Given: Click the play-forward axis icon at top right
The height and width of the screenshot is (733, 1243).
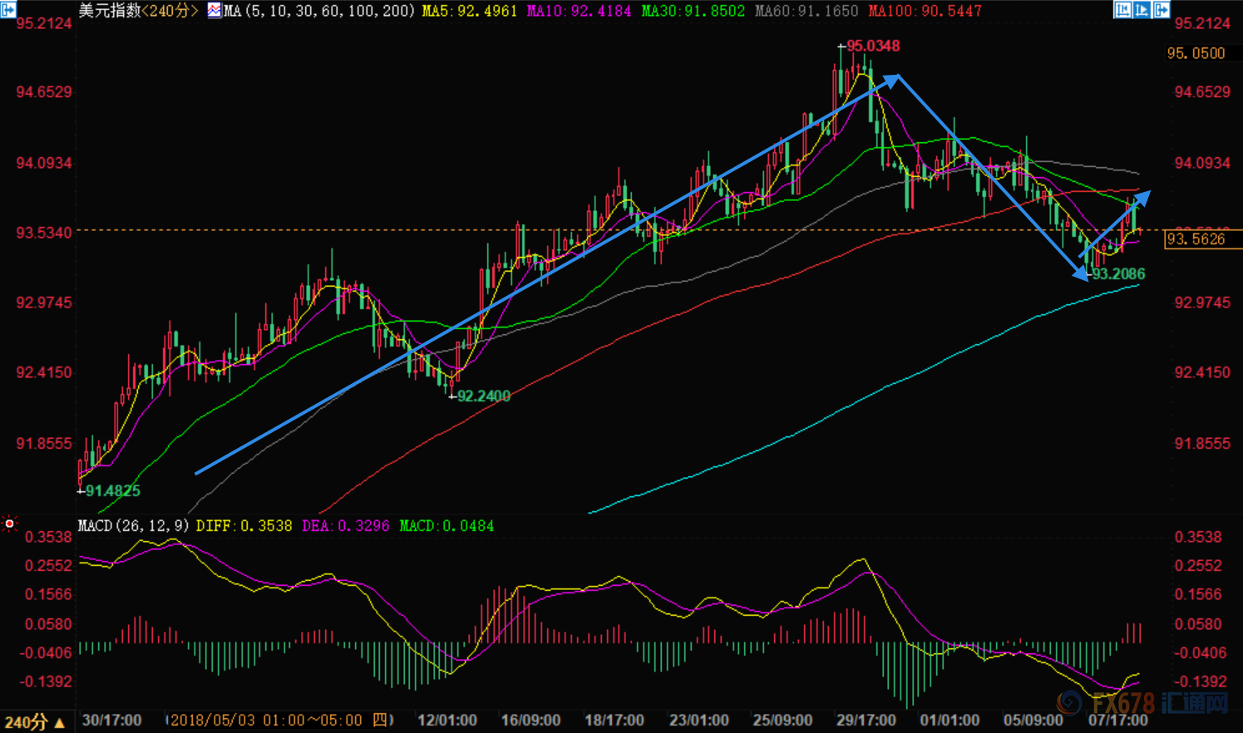Looking at the screenshot, I should 1142,10.
